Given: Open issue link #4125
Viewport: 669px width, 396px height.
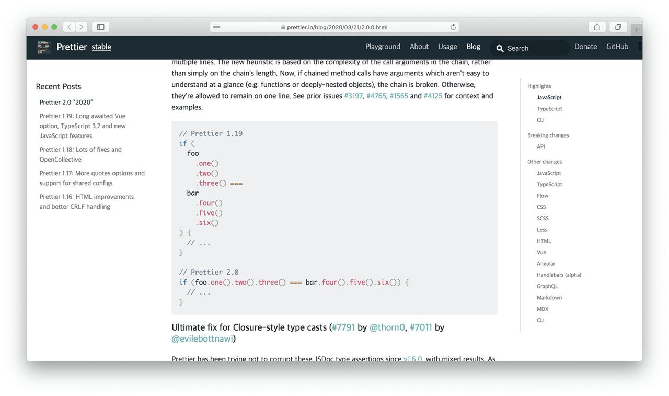Looking at the screenshot, I should pyautogui.click(x=433, y=96).
